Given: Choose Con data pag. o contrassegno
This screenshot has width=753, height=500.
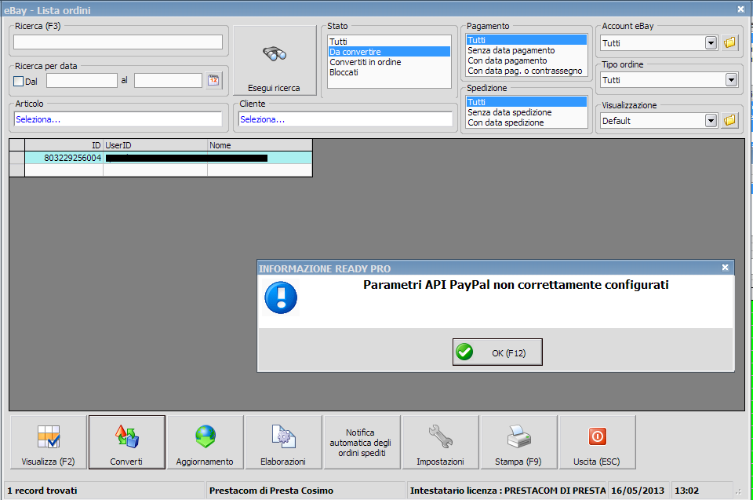Looking at the screenshot, I should (526, 71).
